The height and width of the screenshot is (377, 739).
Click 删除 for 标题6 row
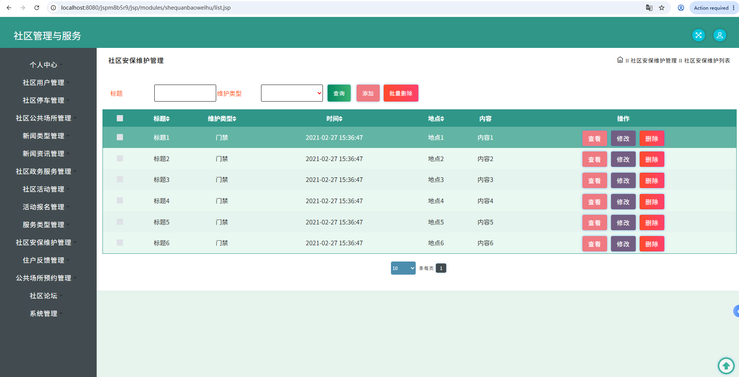[x=652, y=244]
